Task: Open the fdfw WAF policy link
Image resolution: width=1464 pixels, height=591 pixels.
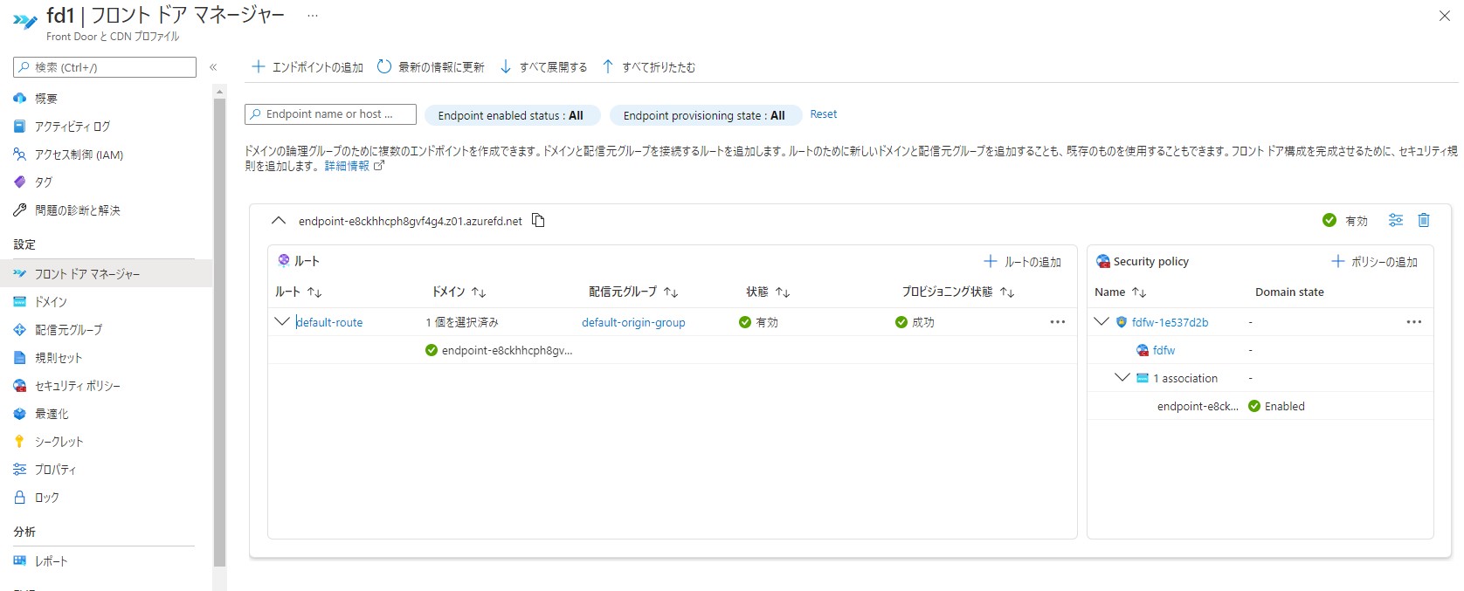Action: click(x=1164, y=350)
